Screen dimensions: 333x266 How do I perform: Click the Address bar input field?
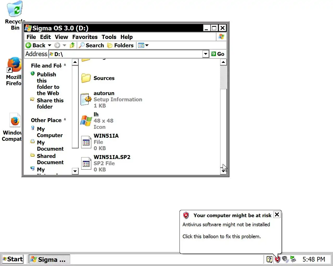click(126, 54)
